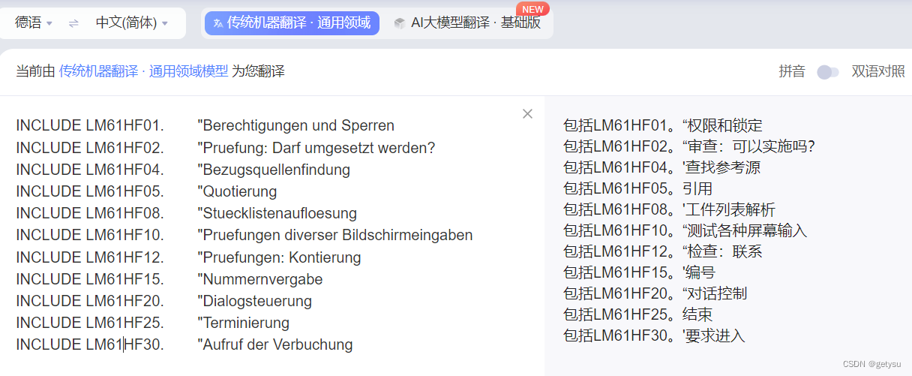912x376 pixels.
Task: Clear the source text with the X
Action: [527, 113]
